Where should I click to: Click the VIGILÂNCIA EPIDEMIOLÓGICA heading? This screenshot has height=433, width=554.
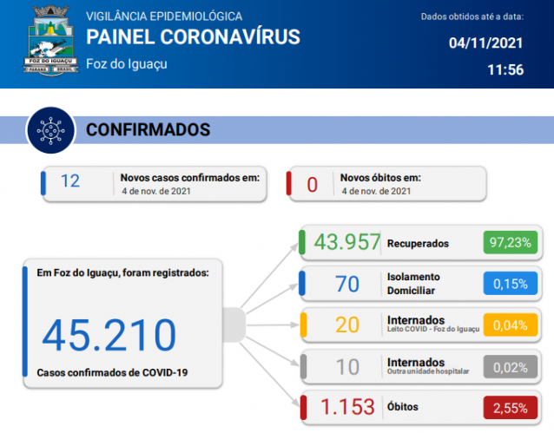[164, 16]
